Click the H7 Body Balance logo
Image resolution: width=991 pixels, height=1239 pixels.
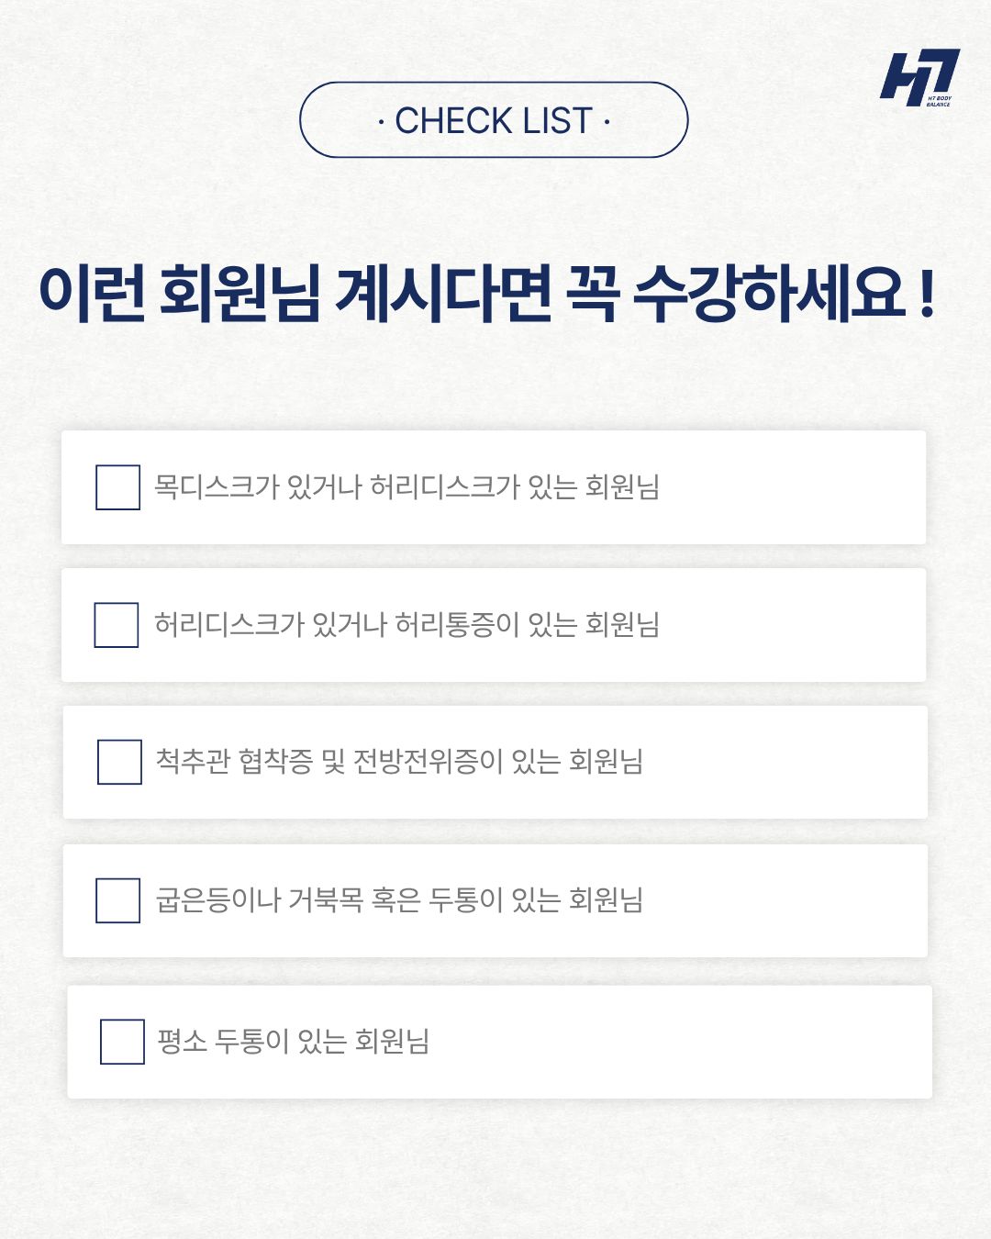[919, 78]
